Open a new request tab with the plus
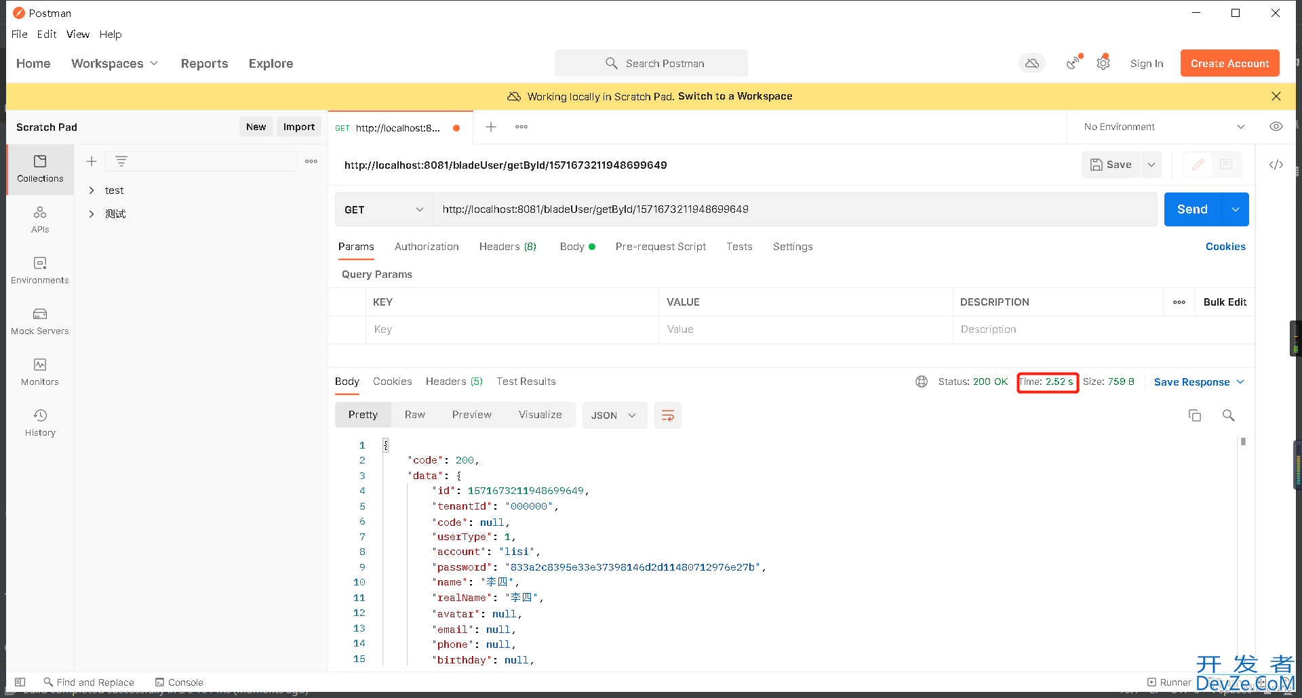Screen dimensions: 1302x698 (x=491, y=127)
